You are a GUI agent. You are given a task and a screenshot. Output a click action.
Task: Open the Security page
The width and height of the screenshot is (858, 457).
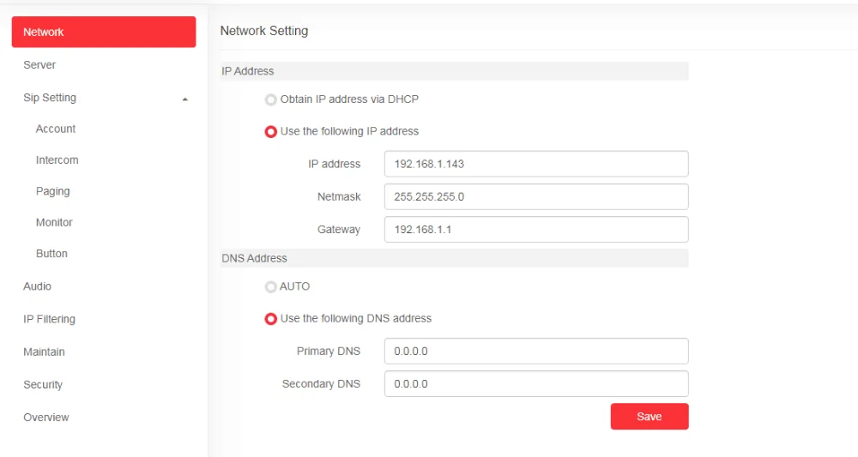pos(43,384)
